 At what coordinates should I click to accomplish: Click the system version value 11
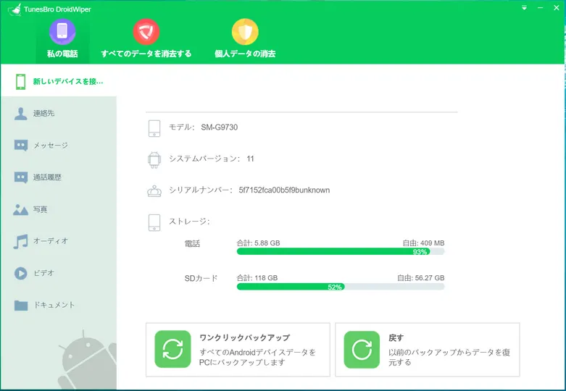click(x=251, y=159)
